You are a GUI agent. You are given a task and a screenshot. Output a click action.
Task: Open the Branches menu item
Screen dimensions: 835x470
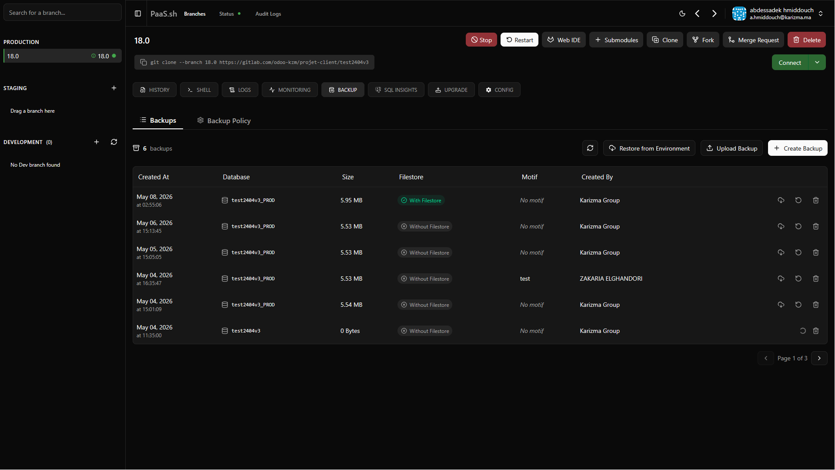point(195,14)
